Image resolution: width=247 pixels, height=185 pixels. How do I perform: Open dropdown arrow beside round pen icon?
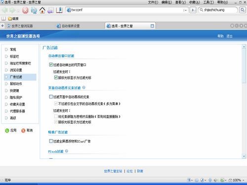coord(206,181)
